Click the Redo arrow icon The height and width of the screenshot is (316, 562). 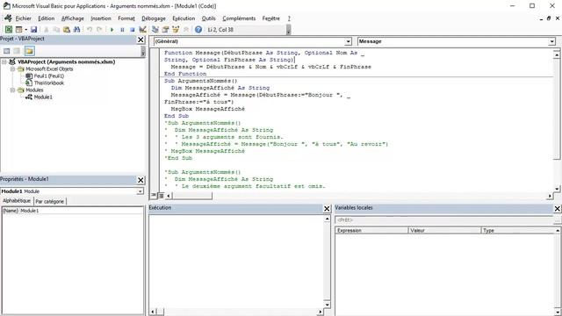[99, 29]
